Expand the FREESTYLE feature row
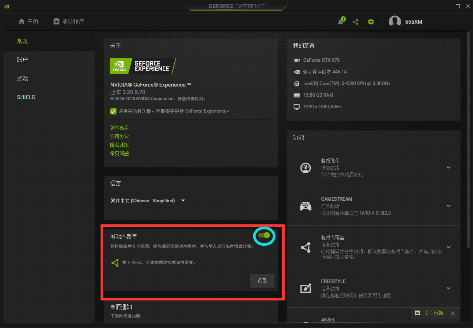The height and width of the screenshot is (328, 473). pyautogui.click(x=449, y=288)
